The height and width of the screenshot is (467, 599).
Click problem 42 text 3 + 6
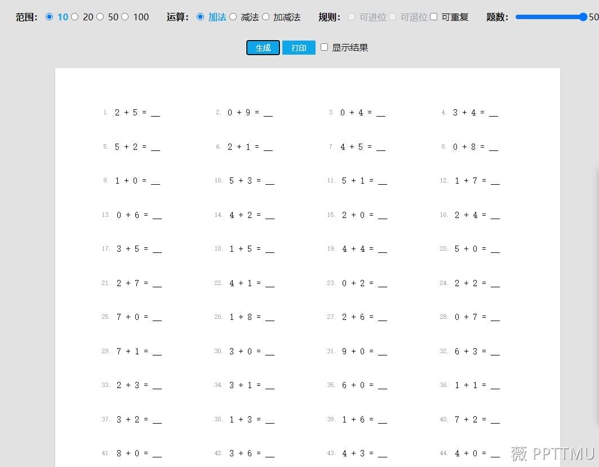[240, 453]
